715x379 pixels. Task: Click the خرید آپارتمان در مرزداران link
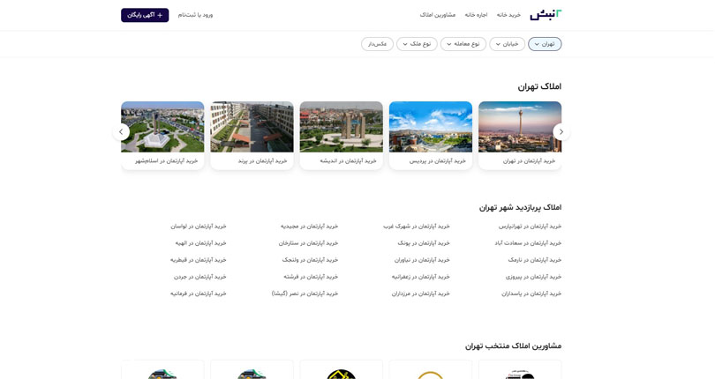[x=420, y=294]
